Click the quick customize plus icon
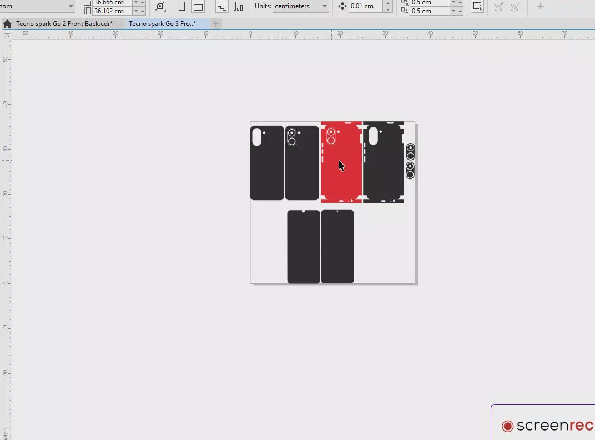595x440 pixels. tap(541, 7)
